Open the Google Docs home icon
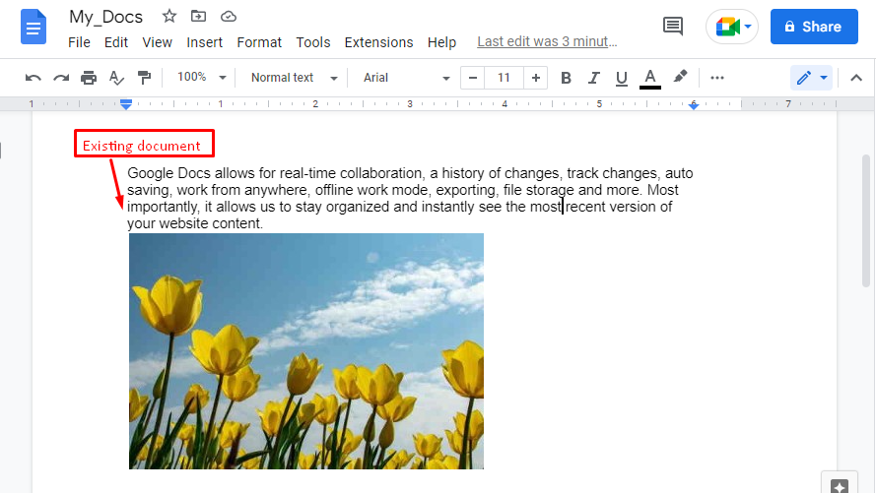 click(x=34, y=27)
